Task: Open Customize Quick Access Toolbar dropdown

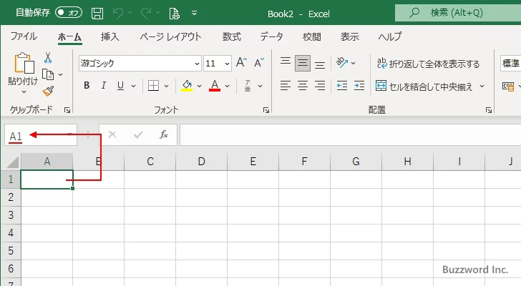Action: tap(195, 13)
